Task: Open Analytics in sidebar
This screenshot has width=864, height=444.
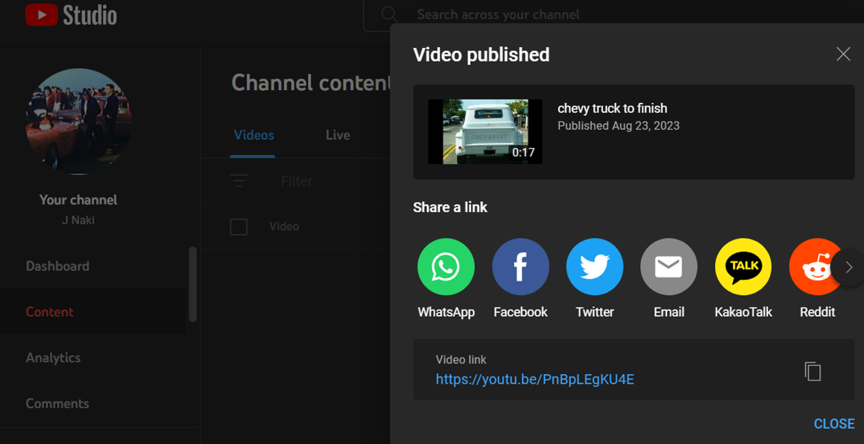Action: (53, 358)
